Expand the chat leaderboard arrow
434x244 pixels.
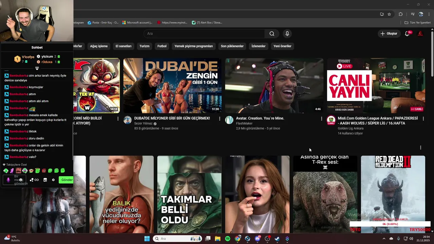(37, 68)
